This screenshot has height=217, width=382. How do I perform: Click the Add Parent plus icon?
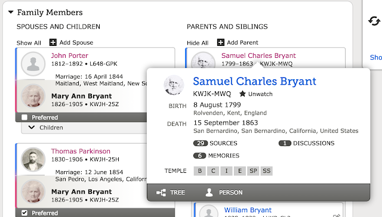click(220, 42)
